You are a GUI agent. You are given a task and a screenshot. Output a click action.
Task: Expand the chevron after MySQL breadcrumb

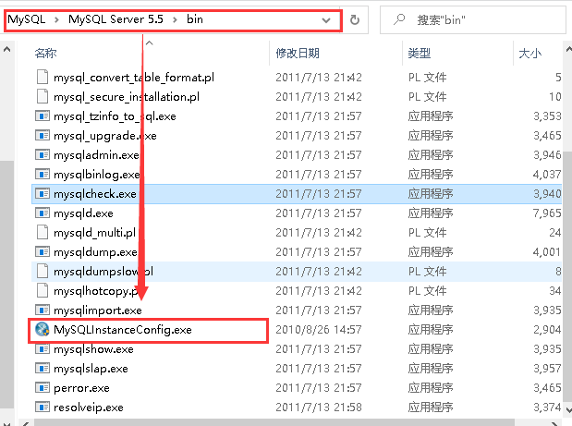pyautogui.click(x=56, y=19)
